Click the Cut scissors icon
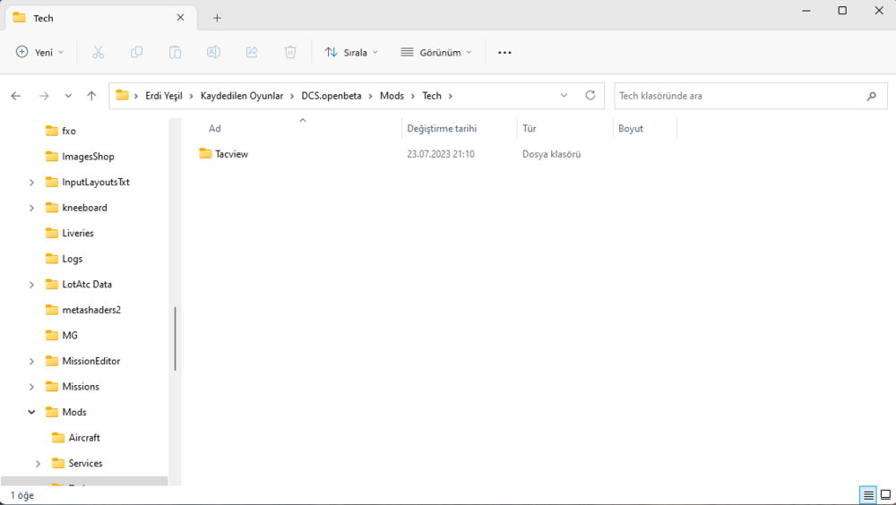 tap(99, 52)
